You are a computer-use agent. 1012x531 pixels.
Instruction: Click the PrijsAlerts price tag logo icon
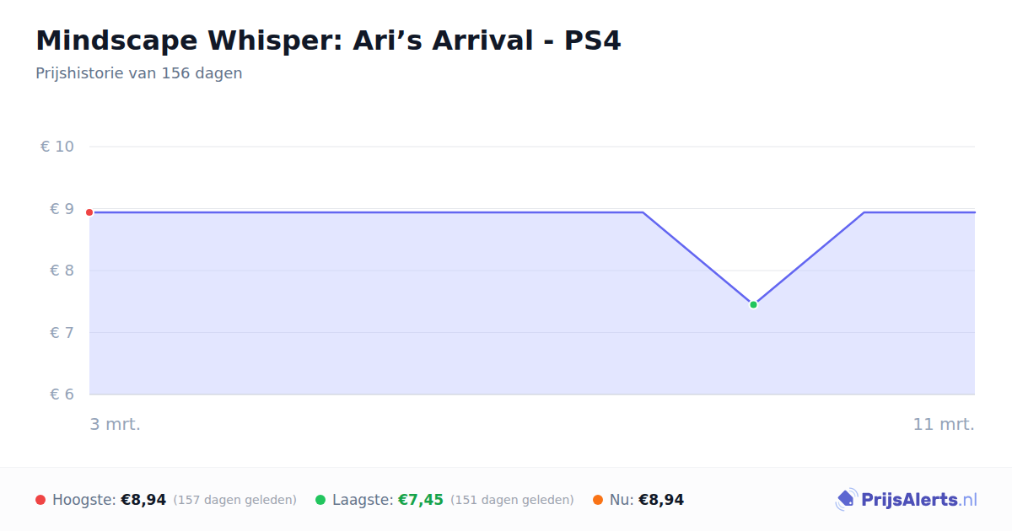[847, 500]
